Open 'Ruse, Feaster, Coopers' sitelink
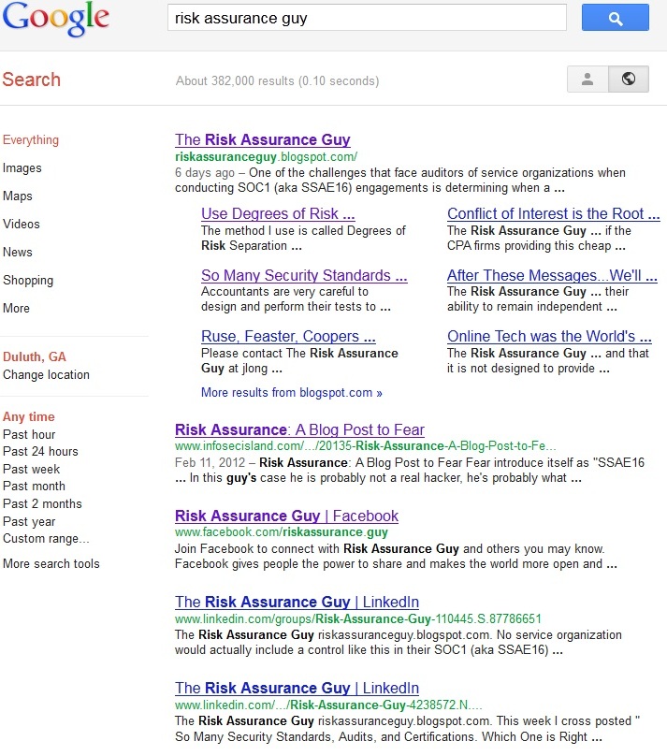This screenshot has width=667, height=756. point(288,336)
